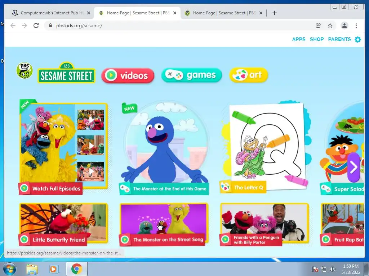Click the volume speaker tray icon
Viewport: 369px width, 276px height.
(x=333, y=269)
